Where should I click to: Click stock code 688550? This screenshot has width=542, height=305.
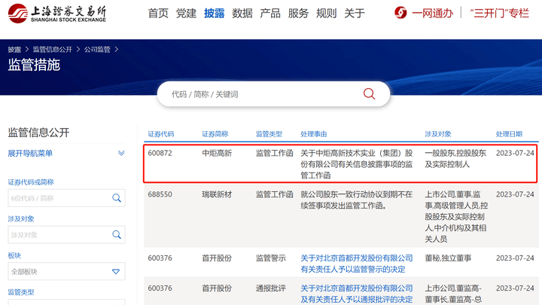(x=160, y=194)
